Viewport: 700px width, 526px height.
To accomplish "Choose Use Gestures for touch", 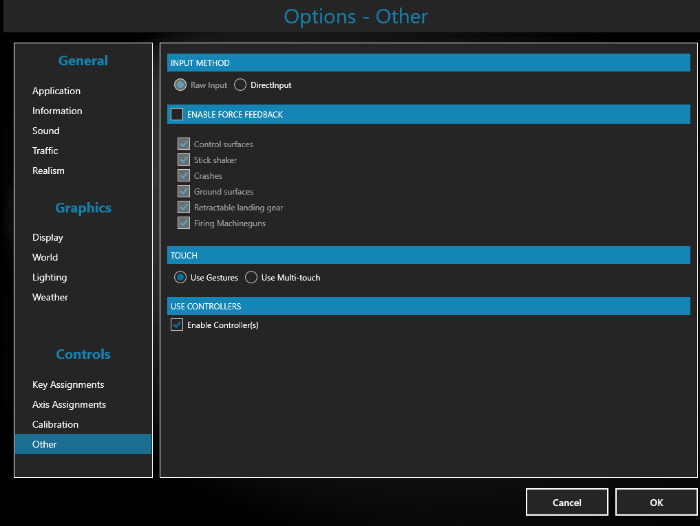I will point(180,277).
